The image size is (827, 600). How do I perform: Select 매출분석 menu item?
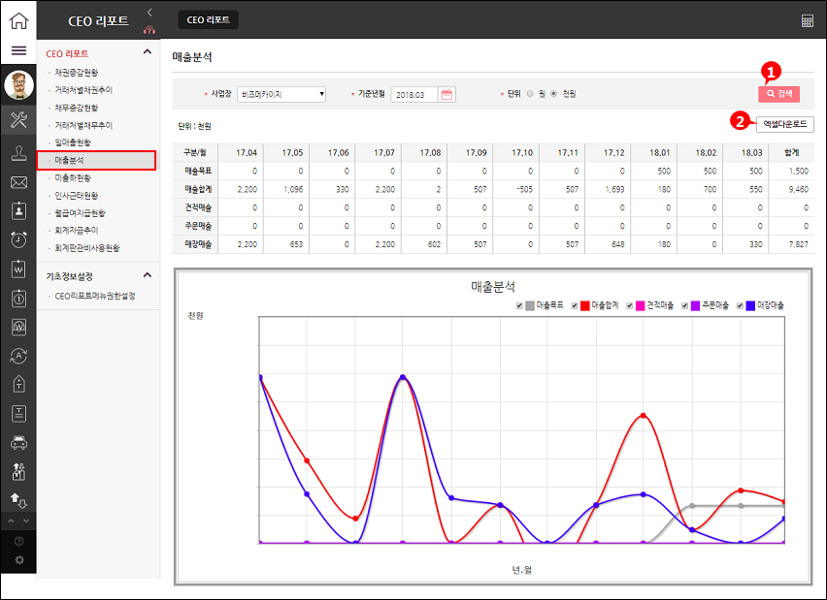(x=70, y=160)
